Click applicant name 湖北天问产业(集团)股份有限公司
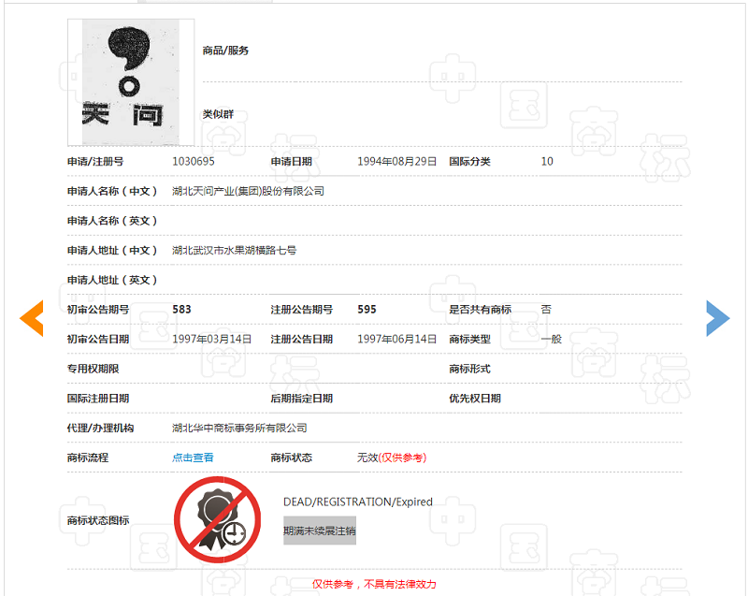 [x=248, y=191]
